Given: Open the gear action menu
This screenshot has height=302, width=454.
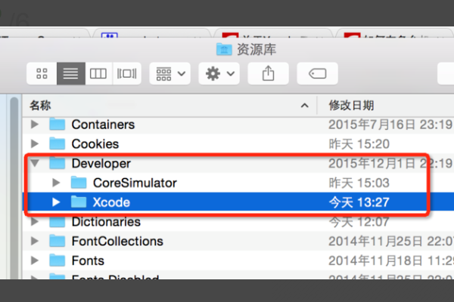Looking at the screenshot, I should pos(219,73).
